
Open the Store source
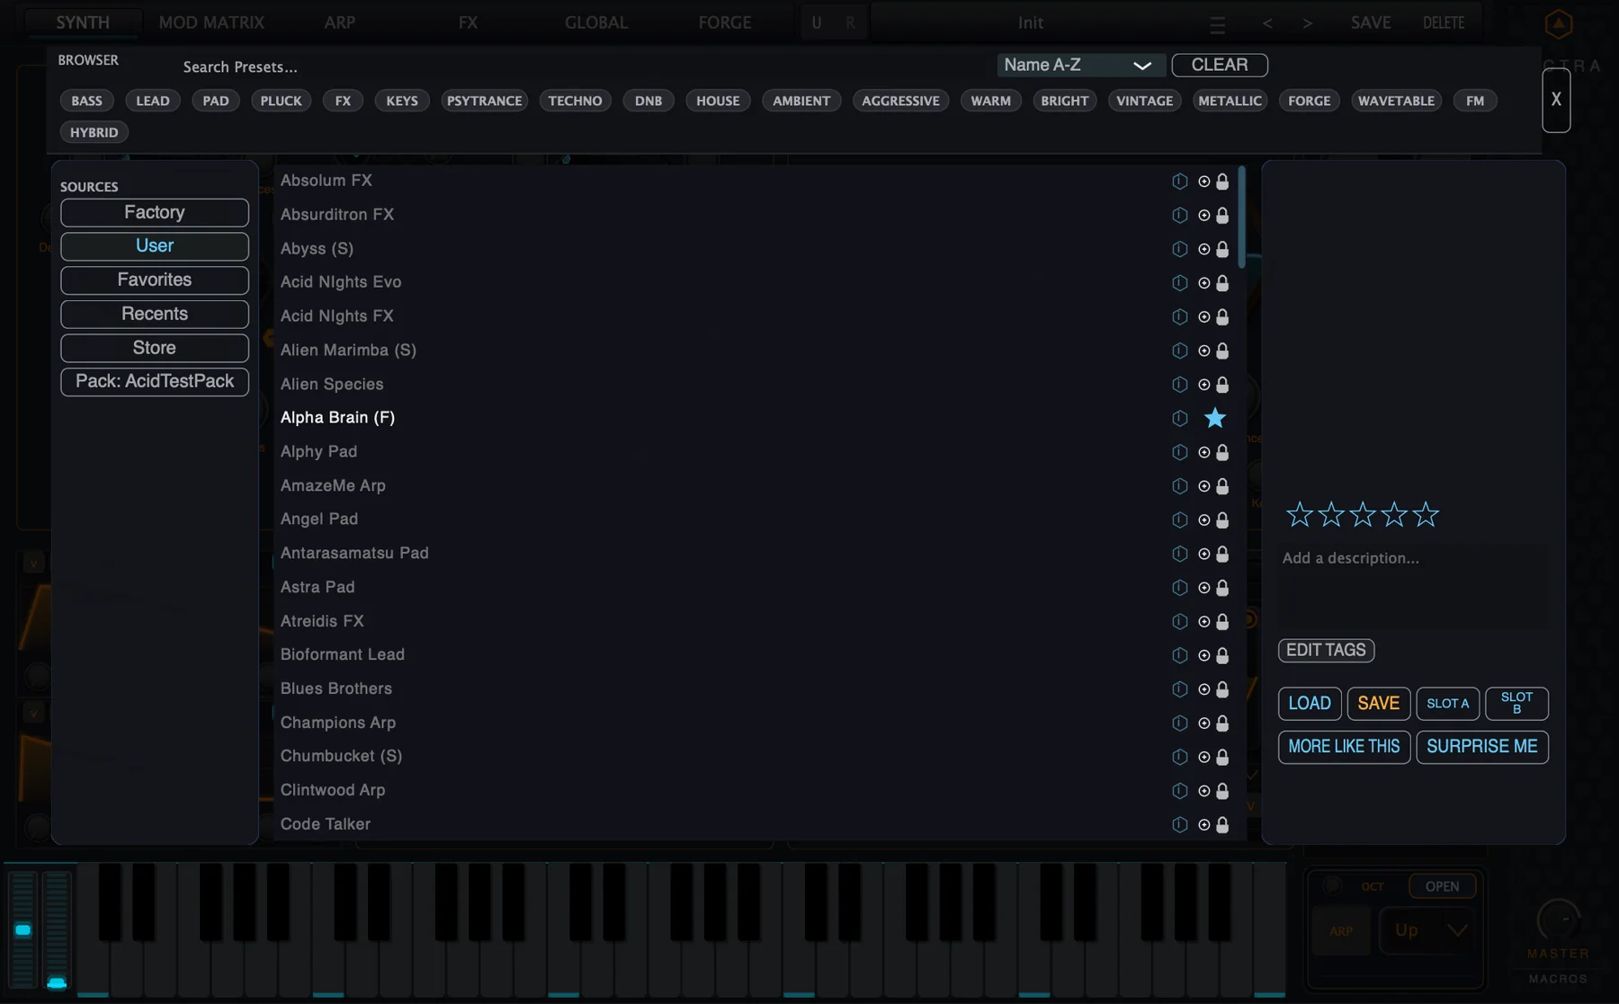(155, 348)
